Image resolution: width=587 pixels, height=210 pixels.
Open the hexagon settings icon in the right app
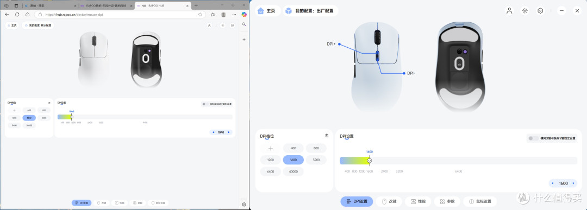pyautogui.click(x=540, y=11)
